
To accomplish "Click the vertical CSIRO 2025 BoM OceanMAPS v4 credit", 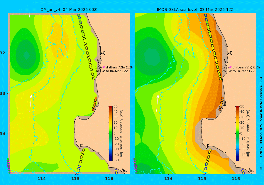I will point(261,123).
